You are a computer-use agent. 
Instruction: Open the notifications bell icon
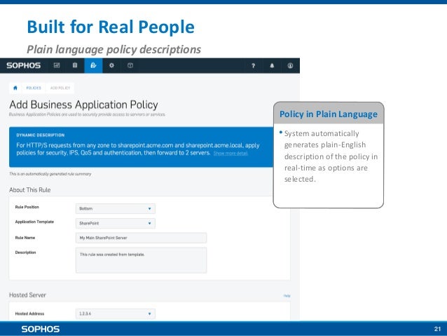pos(272,66)
